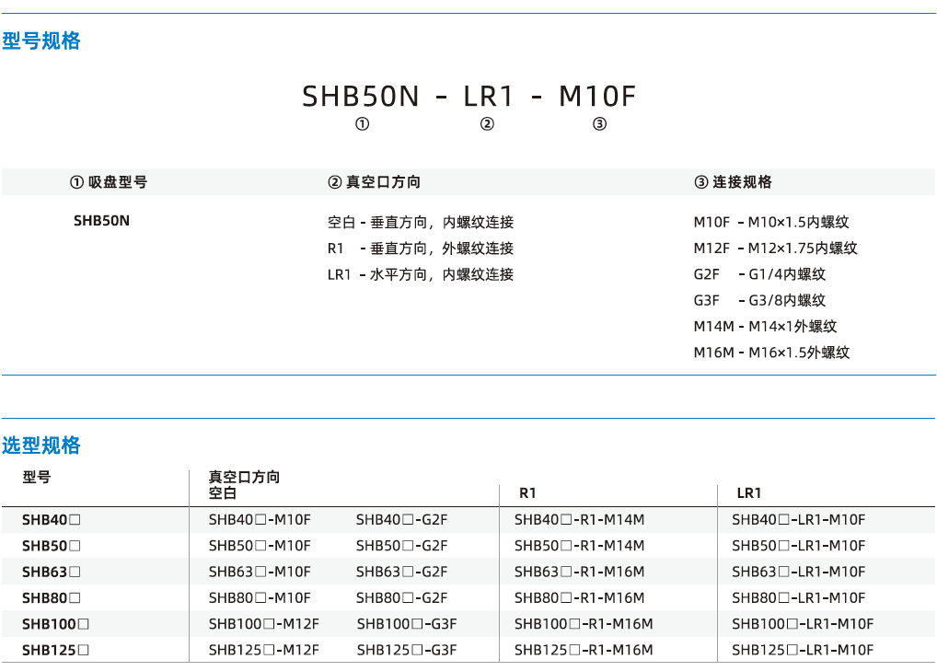Image resolution: width=937 pixels, height=671 pixels.
Task: Select the SHB100□ row label
Action: [x=55, y=624]
